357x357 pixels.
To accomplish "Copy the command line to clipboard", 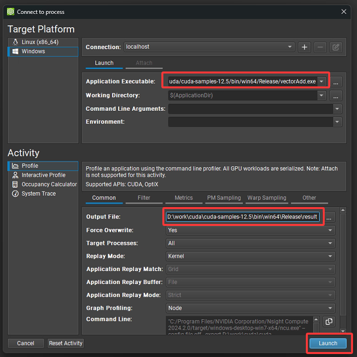I will click(328, 322).
